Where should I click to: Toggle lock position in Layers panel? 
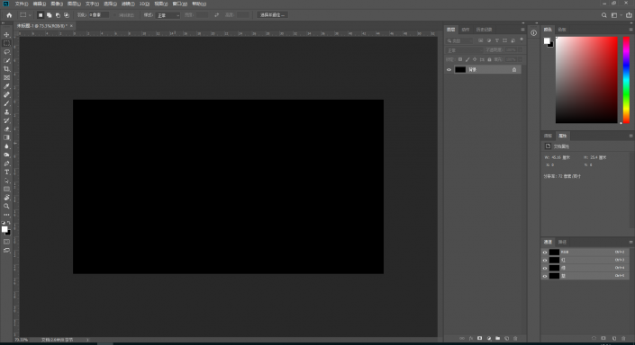475,59
